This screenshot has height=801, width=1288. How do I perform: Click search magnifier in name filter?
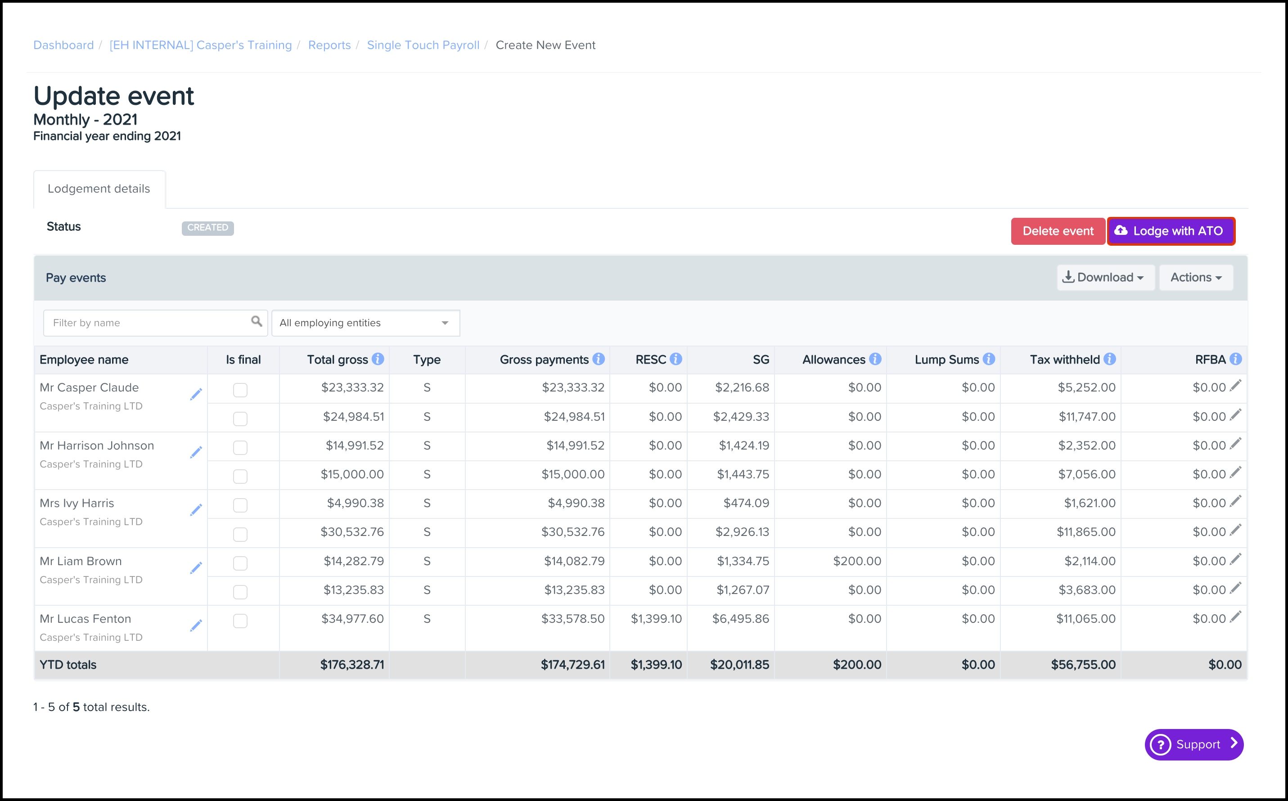[x=257, y=322]
